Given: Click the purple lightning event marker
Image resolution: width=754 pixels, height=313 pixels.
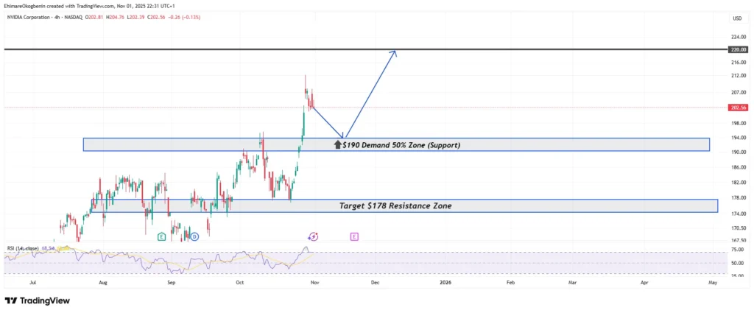Looking at the screenshot, I should coord(314,236).
